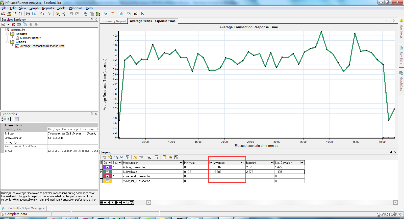Viewport: 404px width, 219px height.
Task: Click the orange merge graphs arrows icon
Action: [113, 14]
